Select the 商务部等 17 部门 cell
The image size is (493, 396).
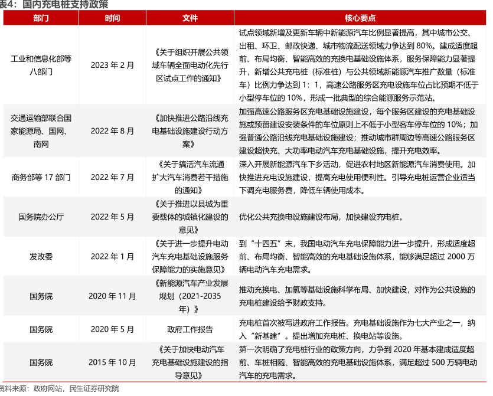click(41, 177)
